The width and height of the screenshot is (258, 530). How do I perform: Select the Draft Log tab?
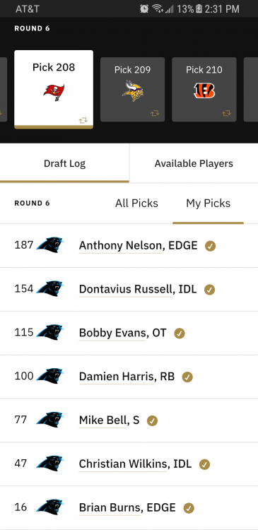point(64,164)
